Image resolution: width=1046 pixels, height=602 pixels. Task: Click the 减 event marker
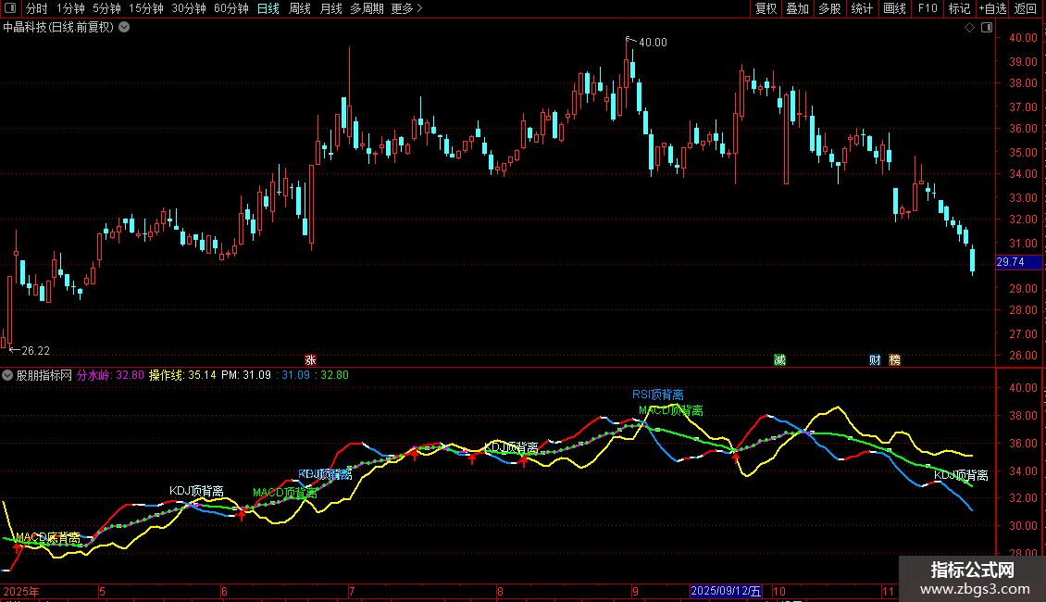pyautogui.click(x=779, y=359)
